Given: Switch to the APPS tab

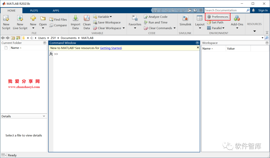Looking at the screenshot, I should tap(56, 10).
